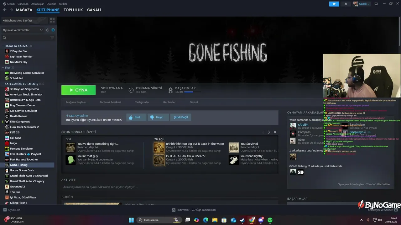Select No Man's Sky in library

point(18,62)
